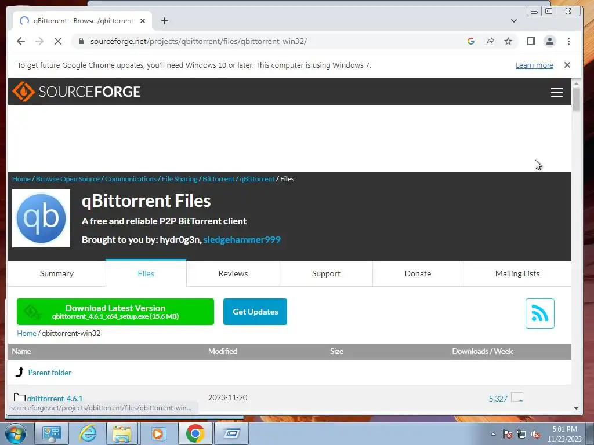Image resolution: width=594 pixels, height=445 pixels.
Task: Click the Downloads / Week column header
Action: pyautogui.click(x=482, y=352)
